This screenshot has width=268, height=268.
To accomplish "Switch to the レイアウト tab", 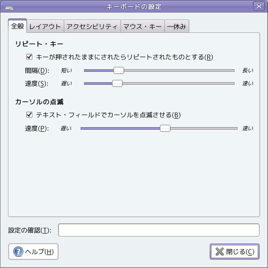I will 45,26.
